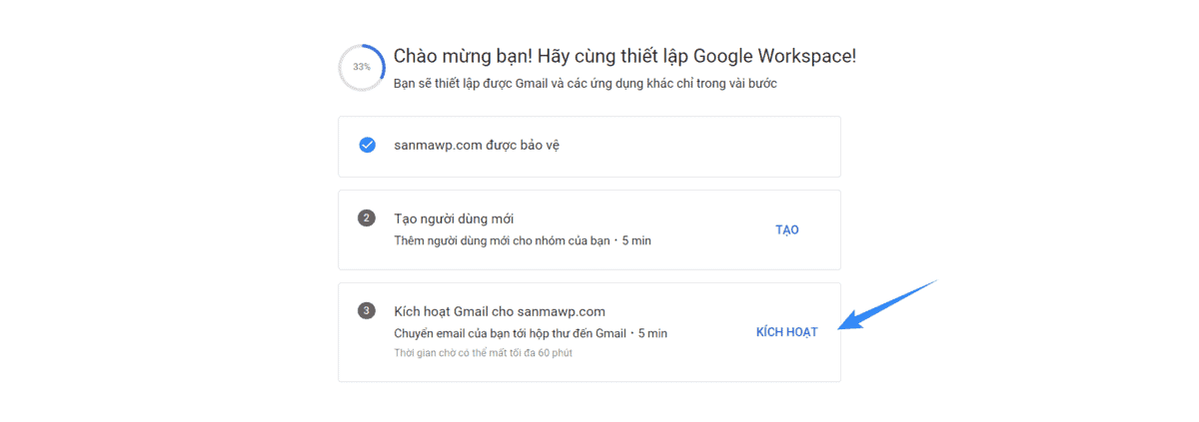Click the note "Thời gian chờ có thể mất tới đa 60 phút"

tap(484, 352)
